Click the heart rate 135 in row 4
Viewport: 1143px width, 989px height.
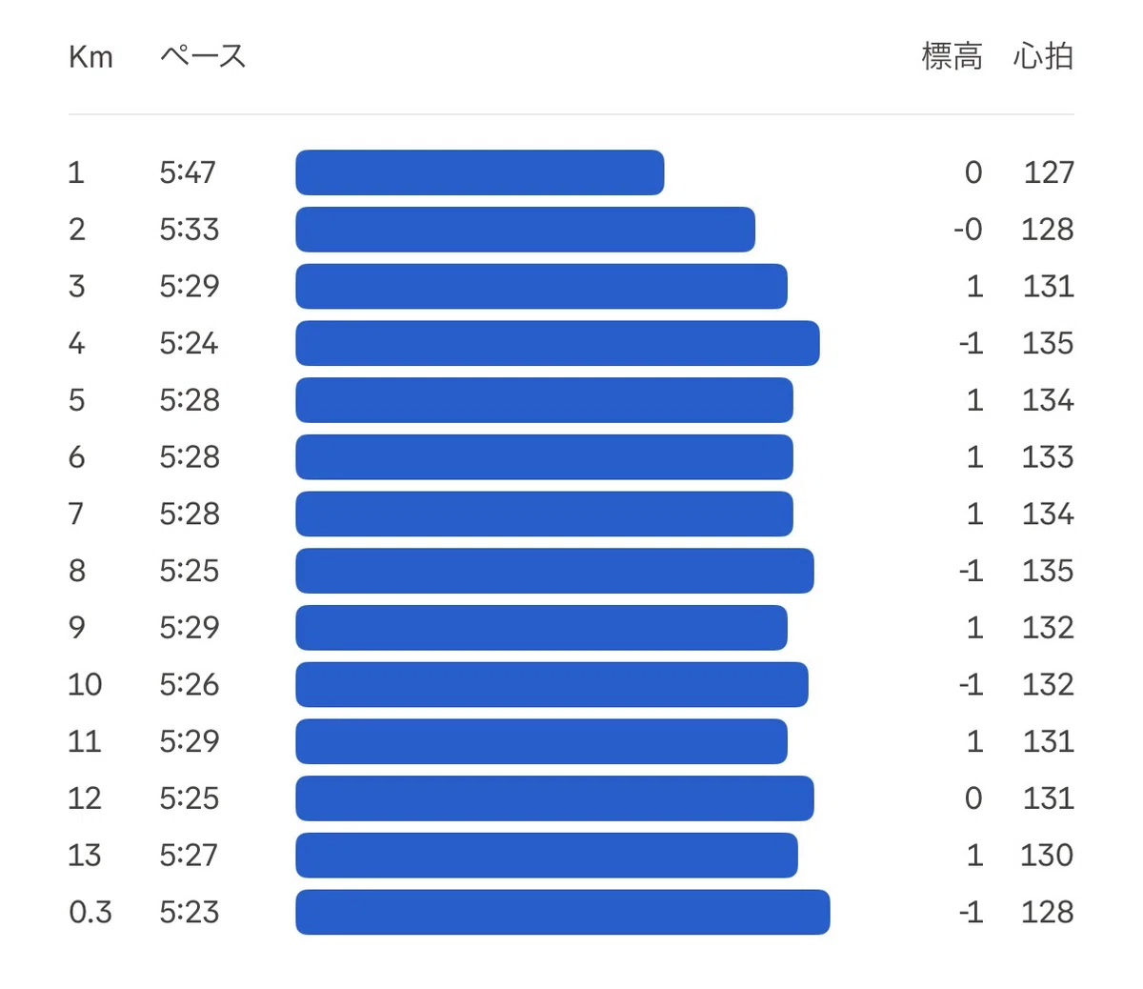(1048, 343)
